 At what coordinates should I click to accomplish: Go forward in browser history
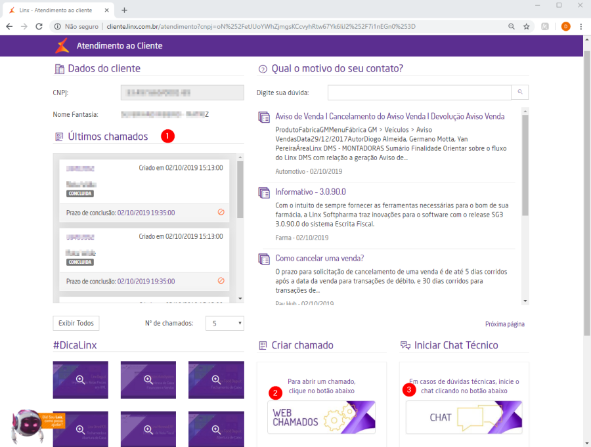click(24, 26)
